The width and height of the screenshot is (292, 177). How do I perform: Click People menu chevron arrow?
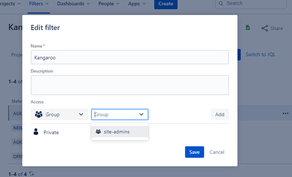click(118, 4)
